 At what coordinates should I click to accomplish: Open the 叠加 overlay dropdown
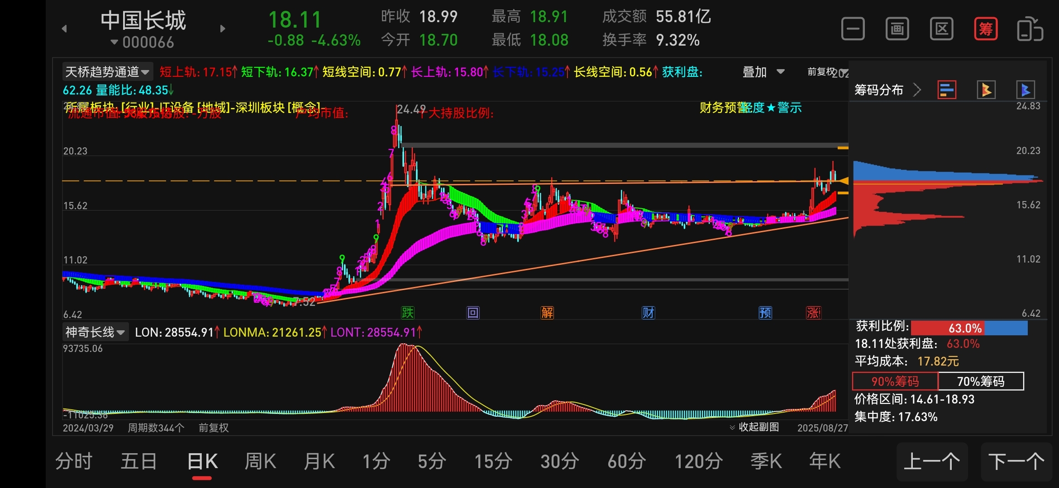click(x=763, y=72)
